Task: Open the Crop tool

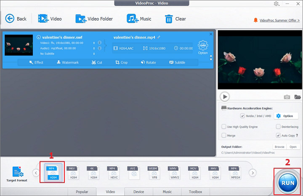Action: click(x=121, y=62)
